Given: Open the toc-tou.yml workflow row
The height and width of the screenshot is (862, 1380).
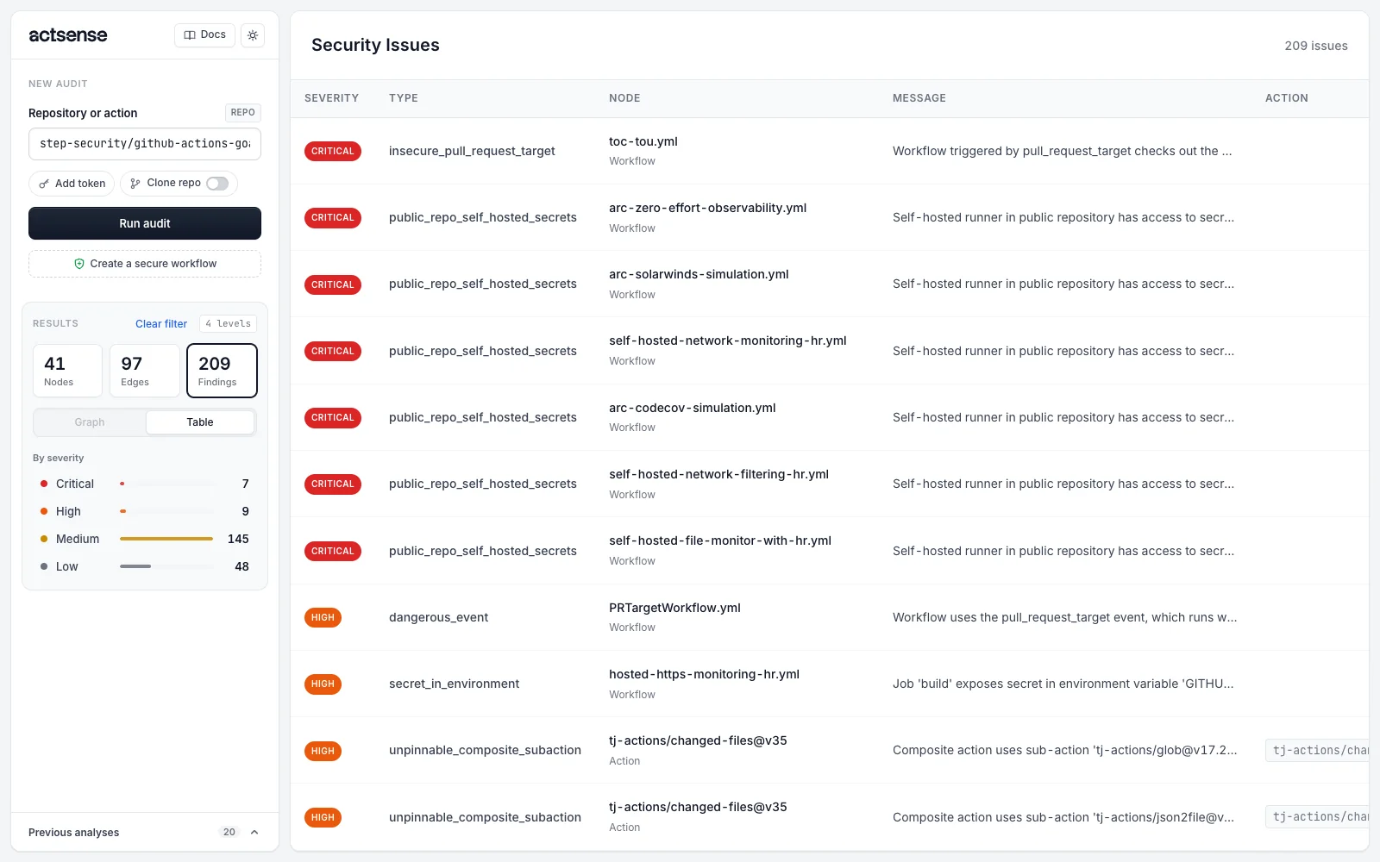Looking at the screenshot, I should 830,151.
